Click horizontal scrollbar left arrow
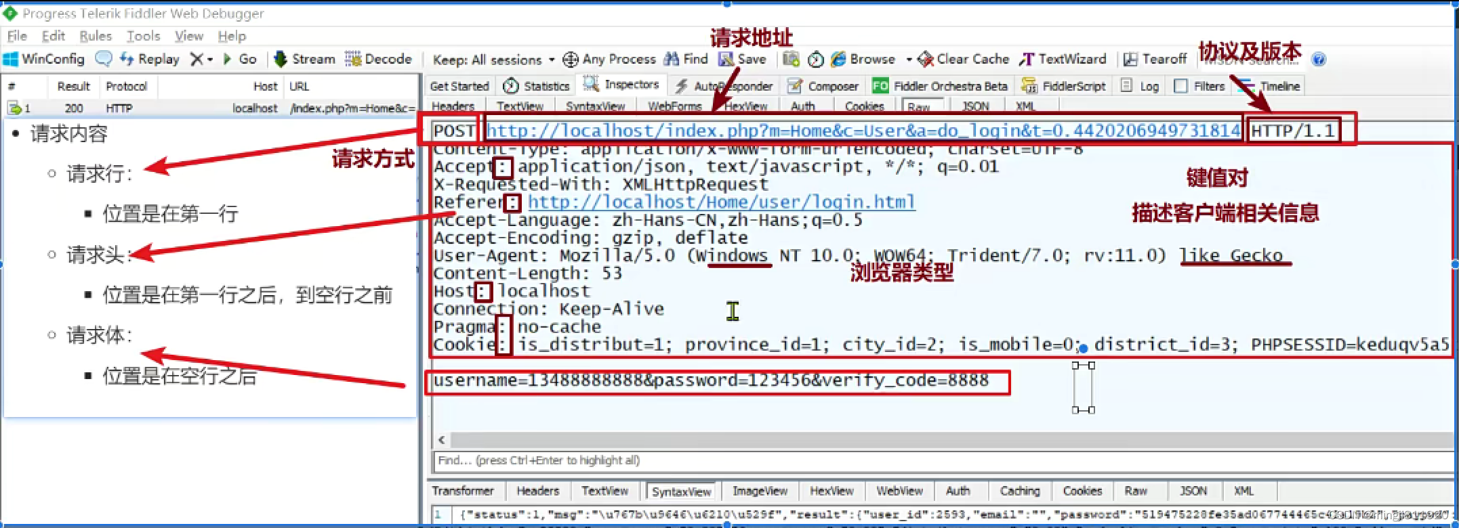The image size is (1459, 528). [x=441, y=440]
